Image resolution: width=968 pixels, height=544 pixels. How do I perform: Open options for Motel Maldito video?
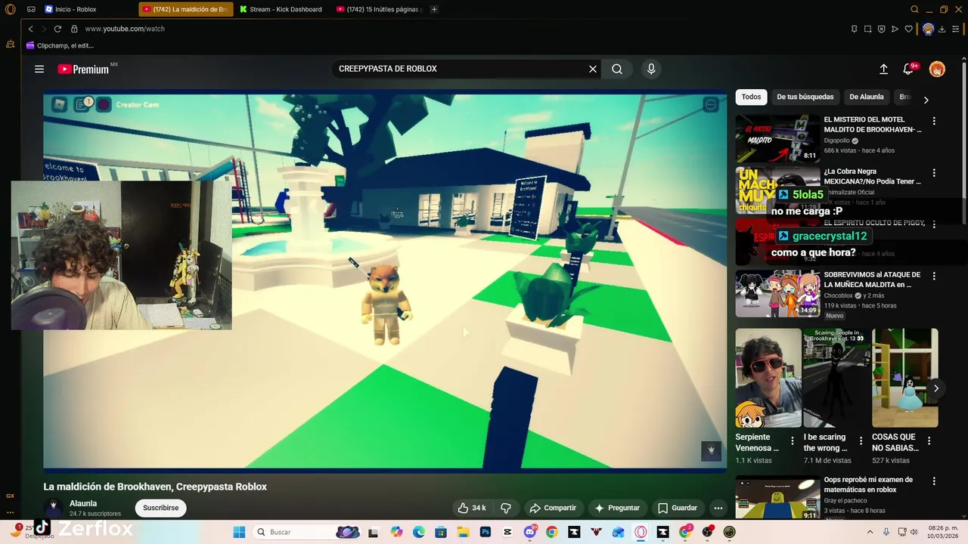tap(934, 121)
